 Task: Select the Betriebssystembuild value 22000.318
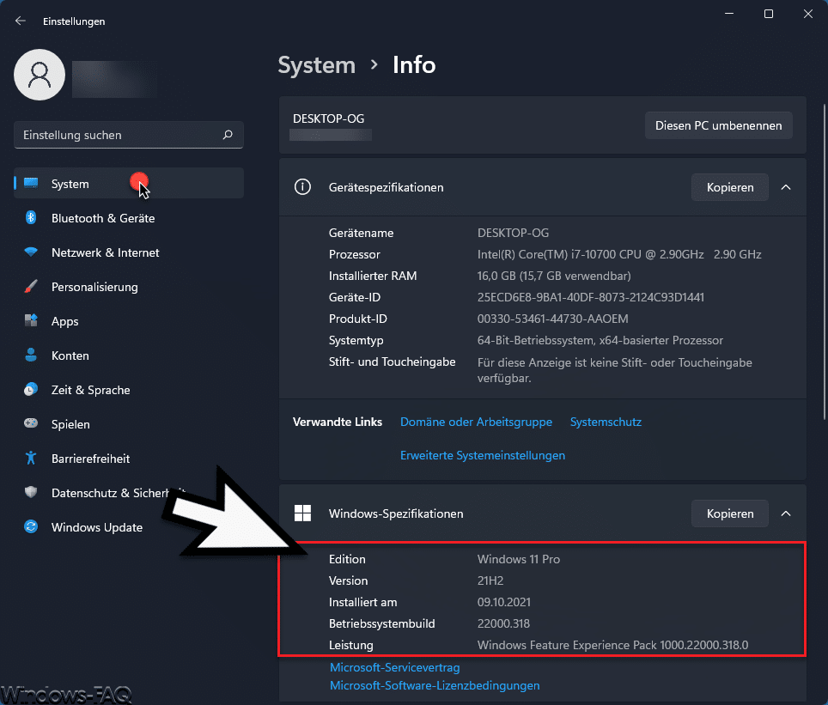504,623
